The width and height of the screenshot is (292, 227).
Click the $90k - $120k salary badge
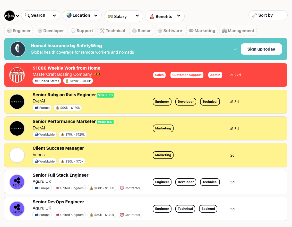pyautogui.click(x=68, y=108)
